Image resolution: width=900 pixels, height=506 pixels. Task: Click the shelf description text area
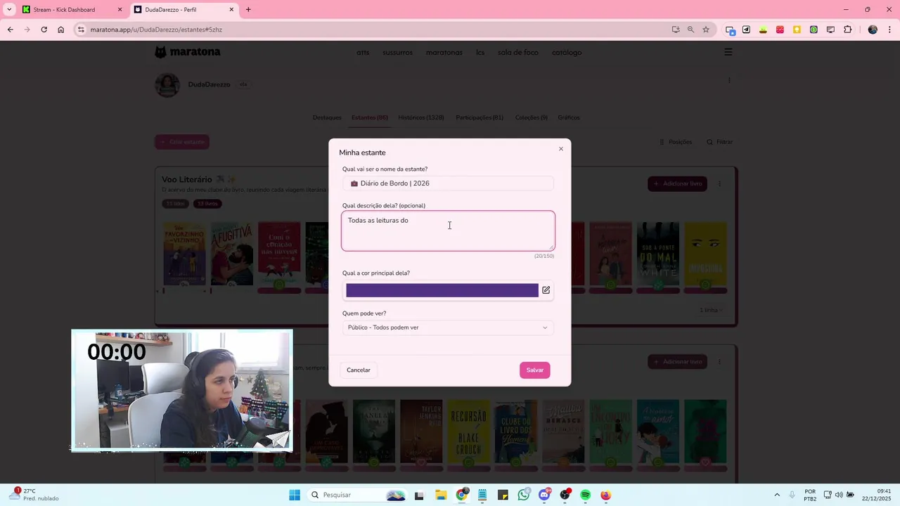pyautogui.click(x=448, y=231)
